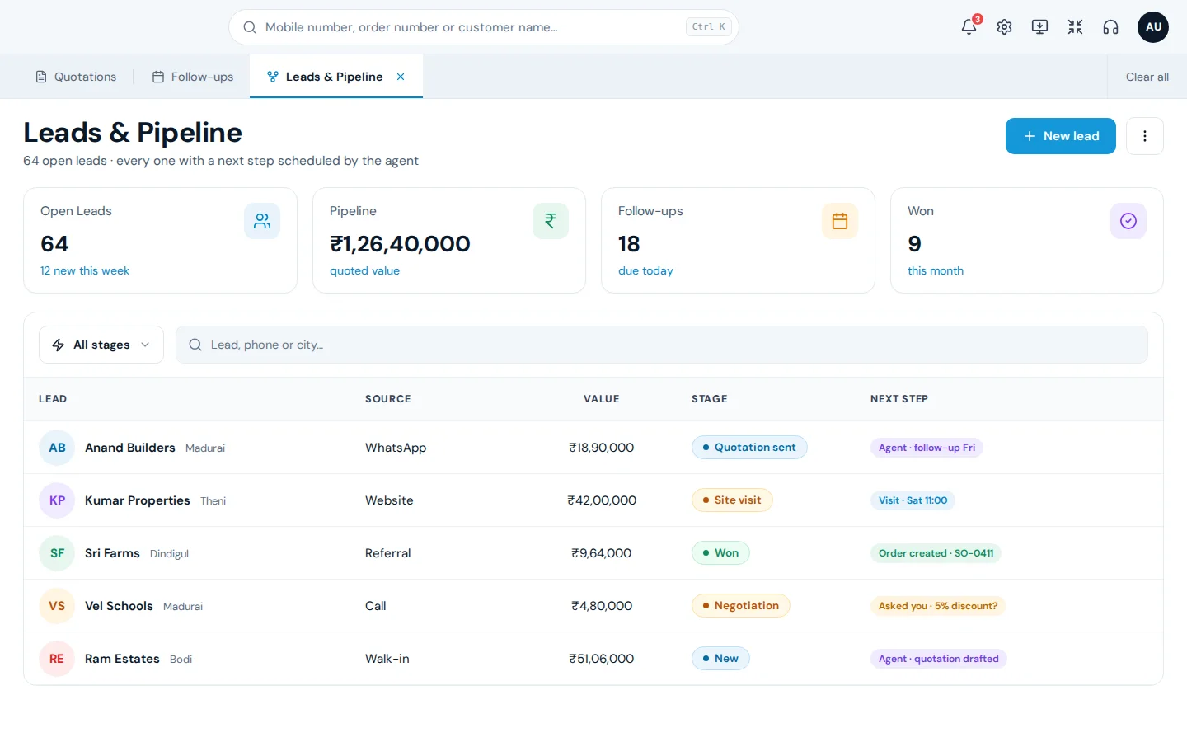Click the Ctrl K shortcut badge

pyautogui.click(x=709, y=27)
